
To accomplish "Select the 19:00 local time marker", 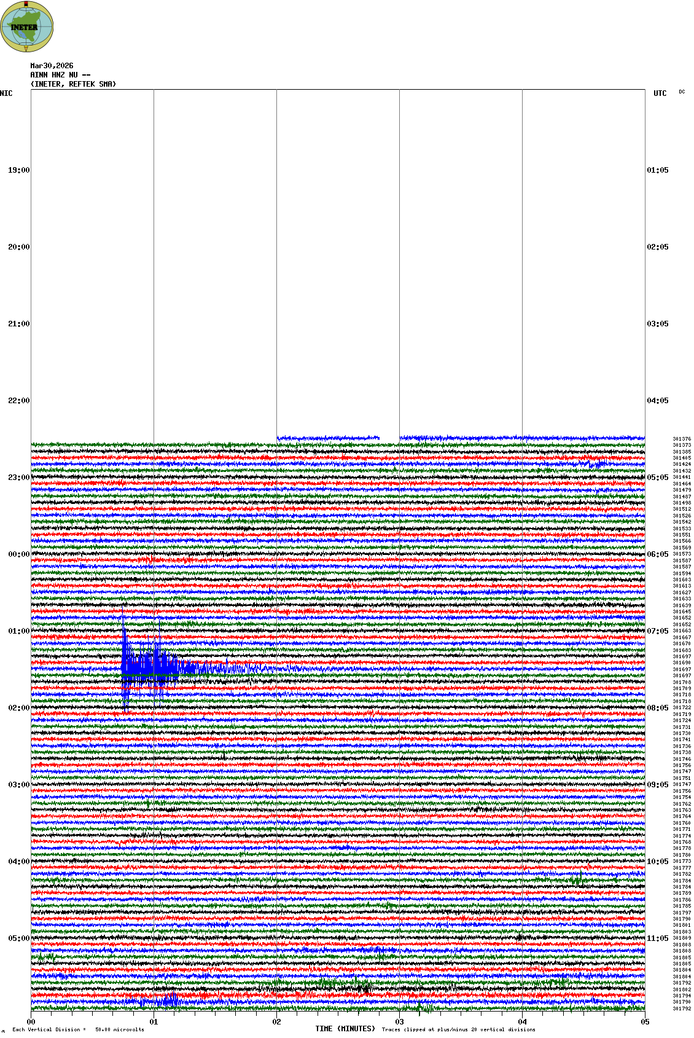I will click(18, 170).
